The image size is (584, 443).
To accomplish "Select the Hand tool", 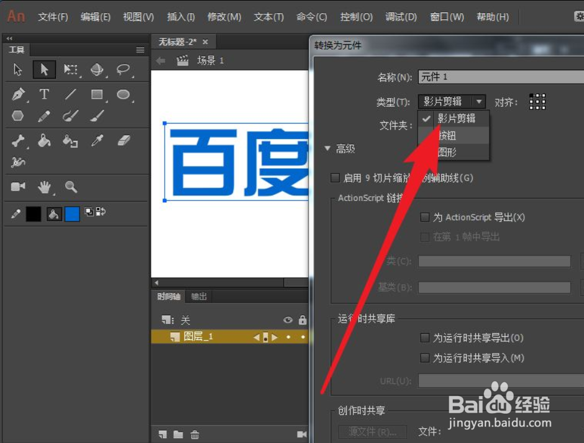I will [44, 187].
